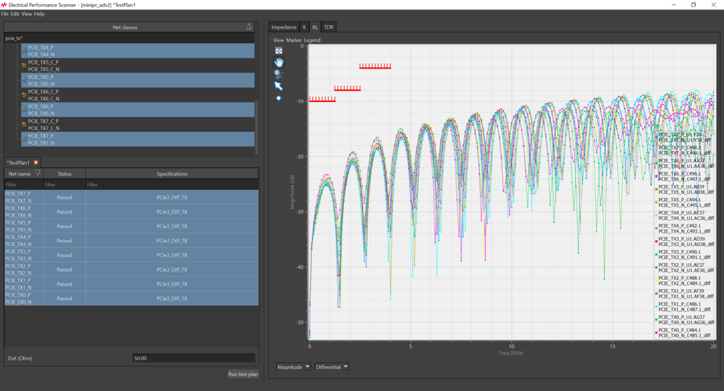Close the TestPlan1 tab
This screenshot has width=724, height=391.
[36, 163]
